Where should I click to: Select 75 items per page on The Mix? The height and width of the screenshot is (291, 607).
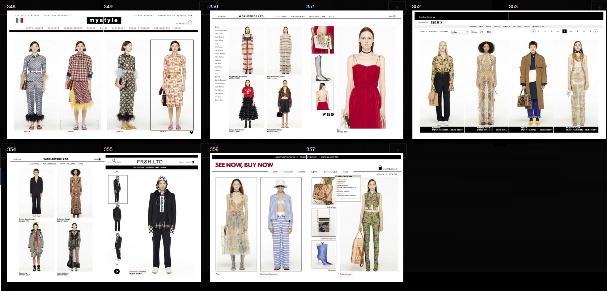[481, 32]
